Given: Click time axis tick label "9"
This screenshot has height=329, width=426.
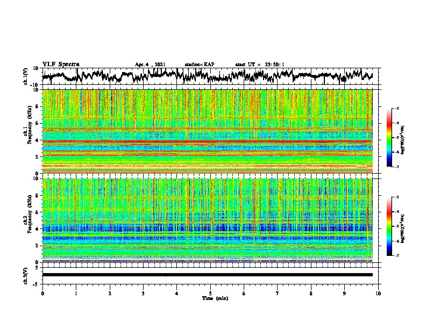Looking at the screenshot, I should (x=345, y=294).
